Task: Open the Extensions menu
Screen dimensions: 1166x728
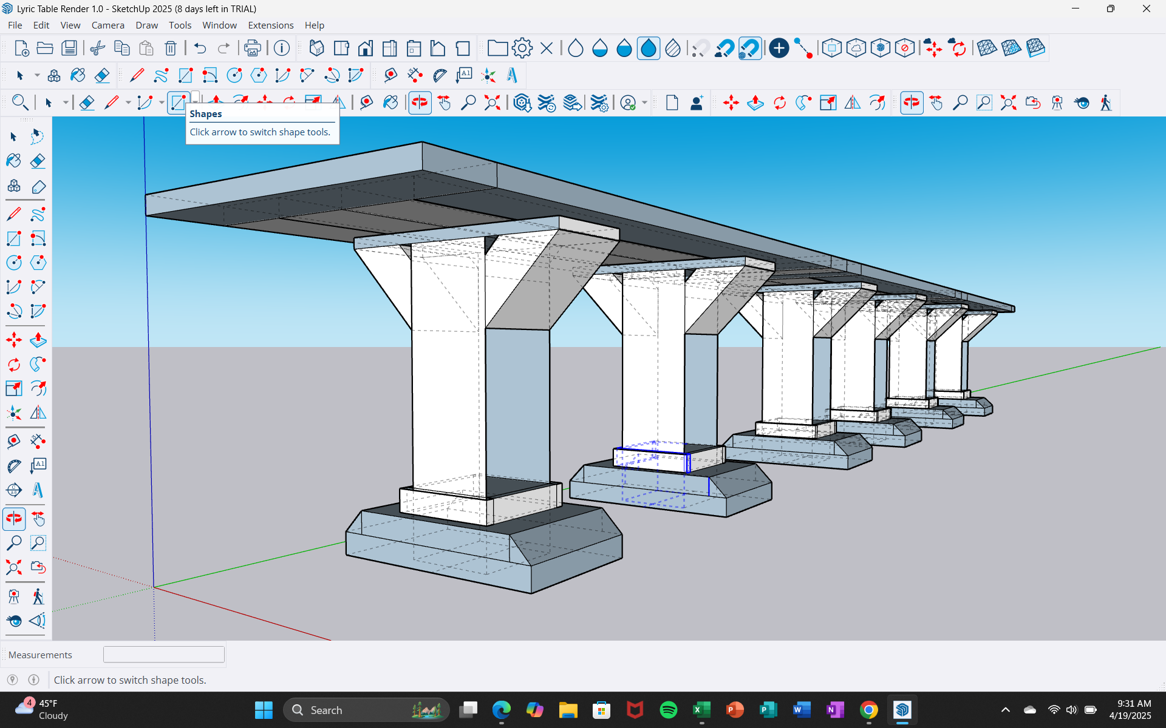Action: point(270,25)
